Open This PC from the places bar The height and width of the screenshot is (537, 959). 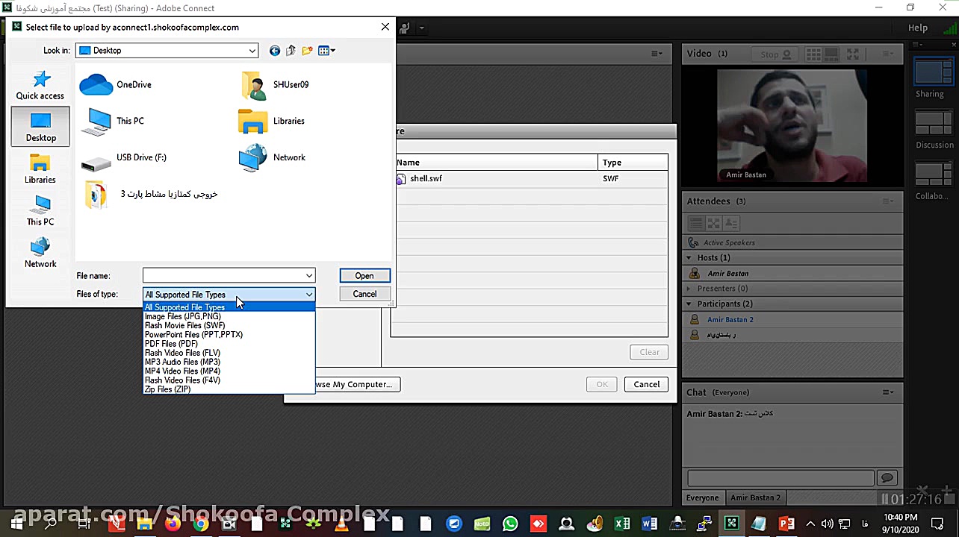pos(40,211)
